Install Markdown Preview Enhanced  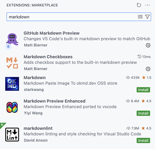coord(143,113)
